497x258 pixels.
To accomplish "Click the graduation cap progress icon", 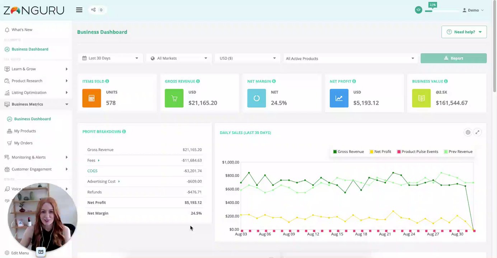I will pos(418,10).
